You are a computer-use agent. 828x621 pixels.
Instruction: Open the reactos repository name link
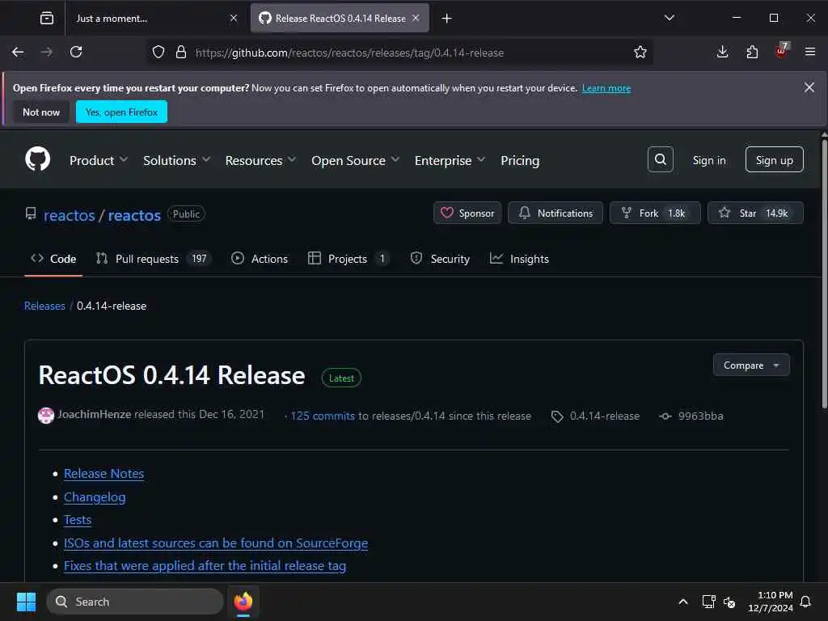tap(134, 215)
